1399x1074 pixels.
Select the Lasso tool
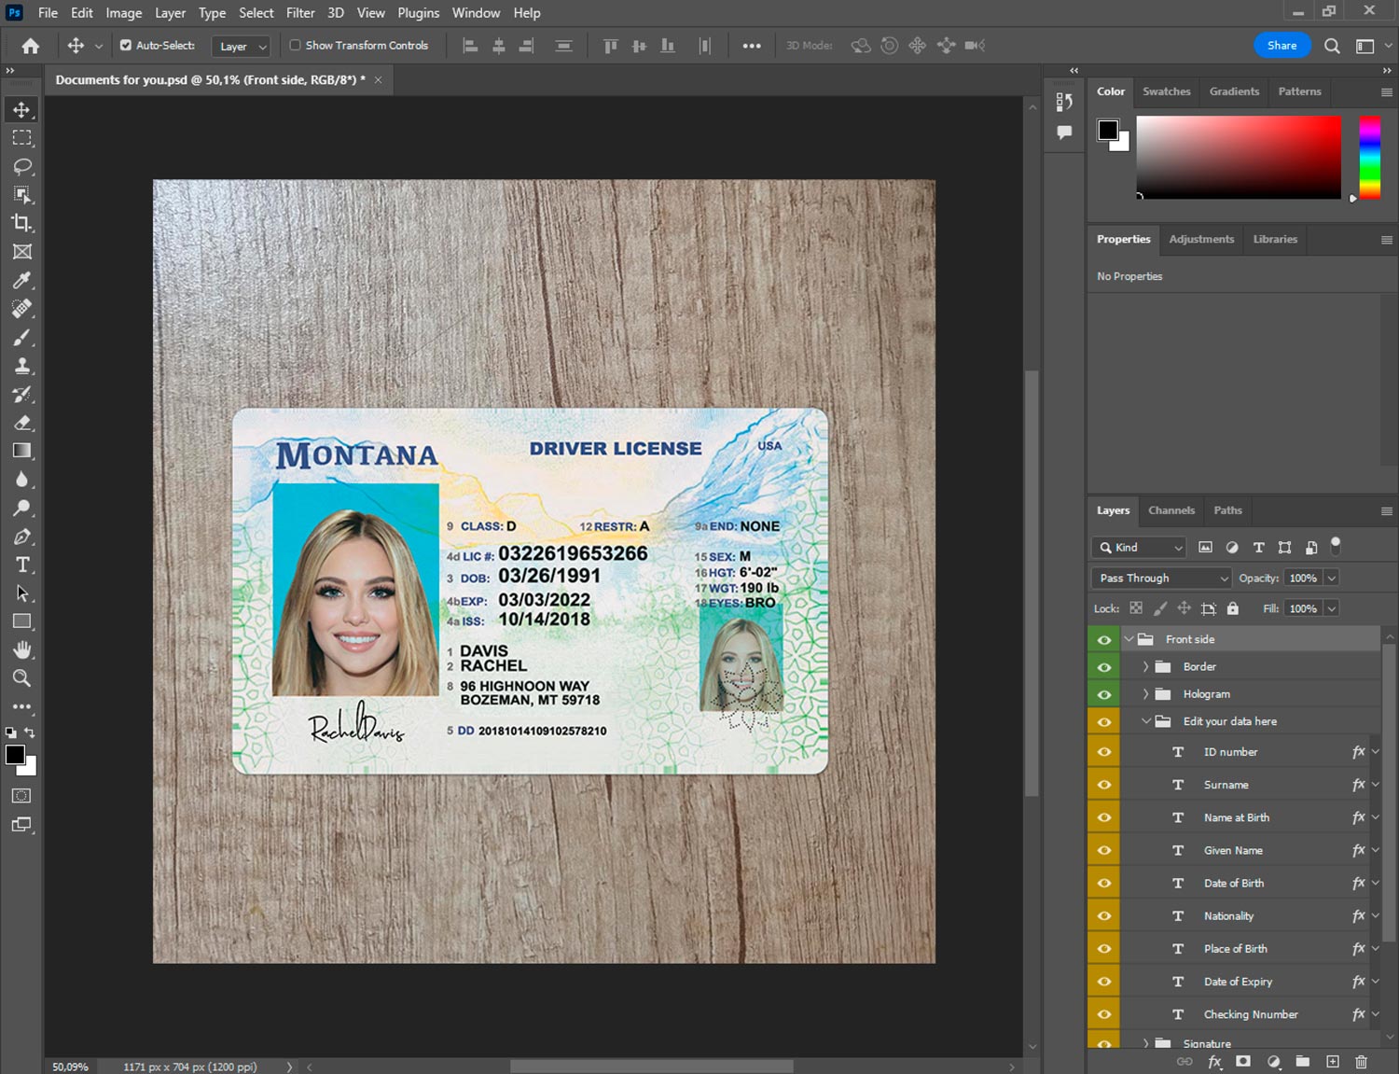(x=22, y=166)
